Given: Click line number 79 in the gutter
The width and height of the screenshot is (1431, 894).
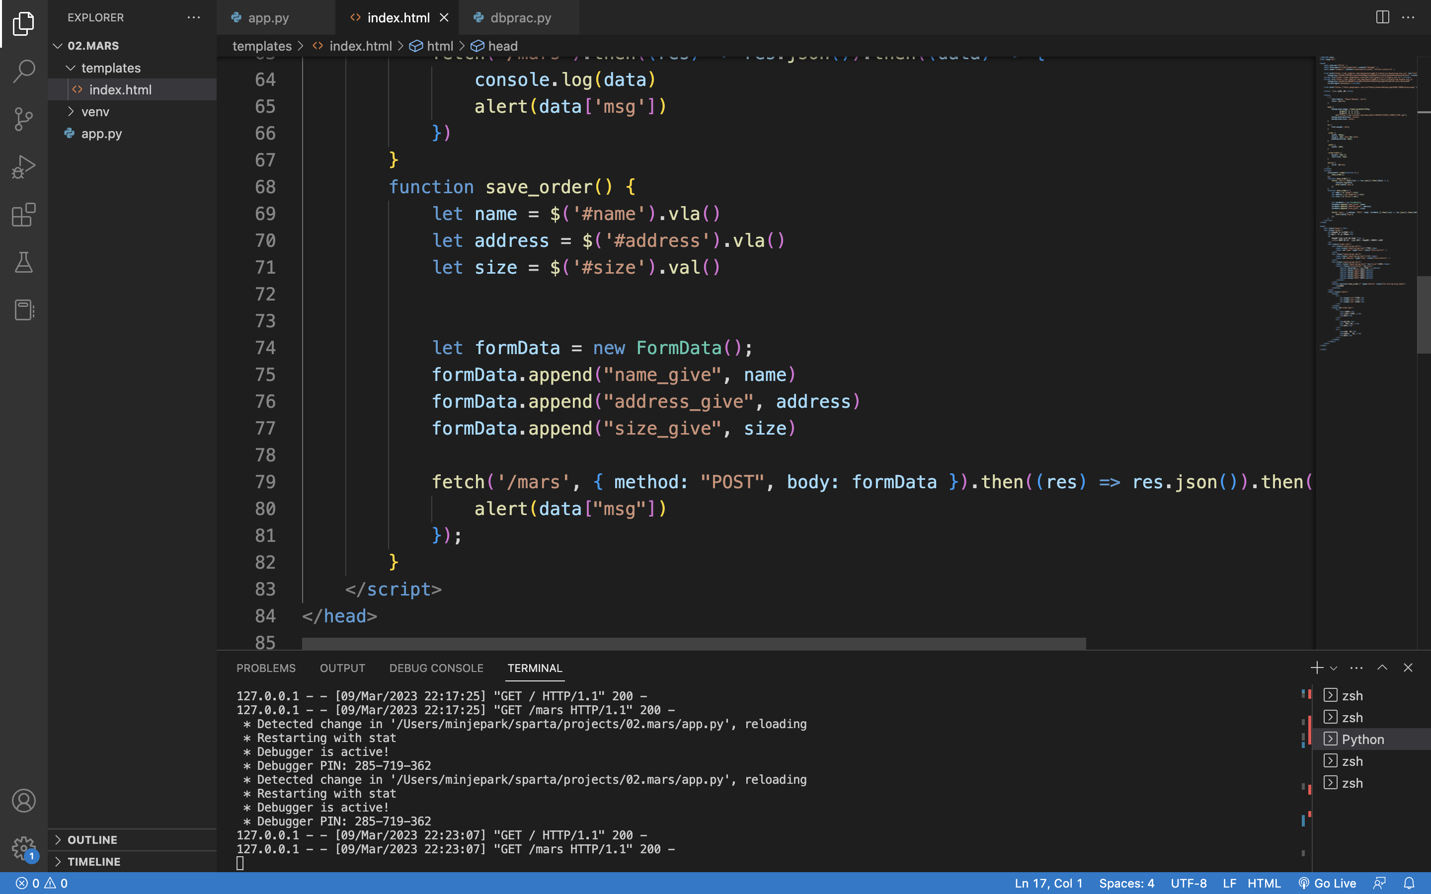Looking at the screenshot, I should tap(265, 482).
